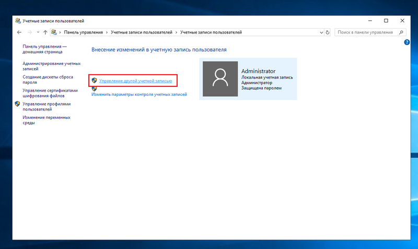The width and height of the screenshot is (418, 249).
Task: Expand chevron after 'Панель управления' breadcrumb
Action: tap(107, 32)
